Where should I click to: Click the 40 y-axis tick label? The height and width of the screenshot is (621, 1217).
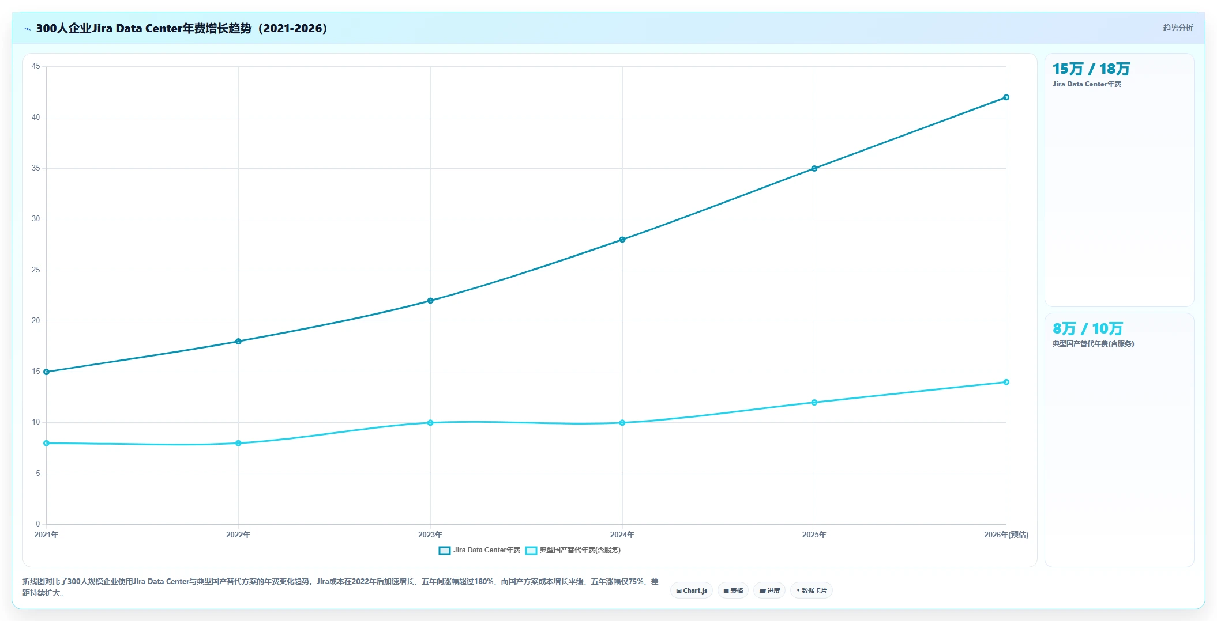[x=36, y=118]
